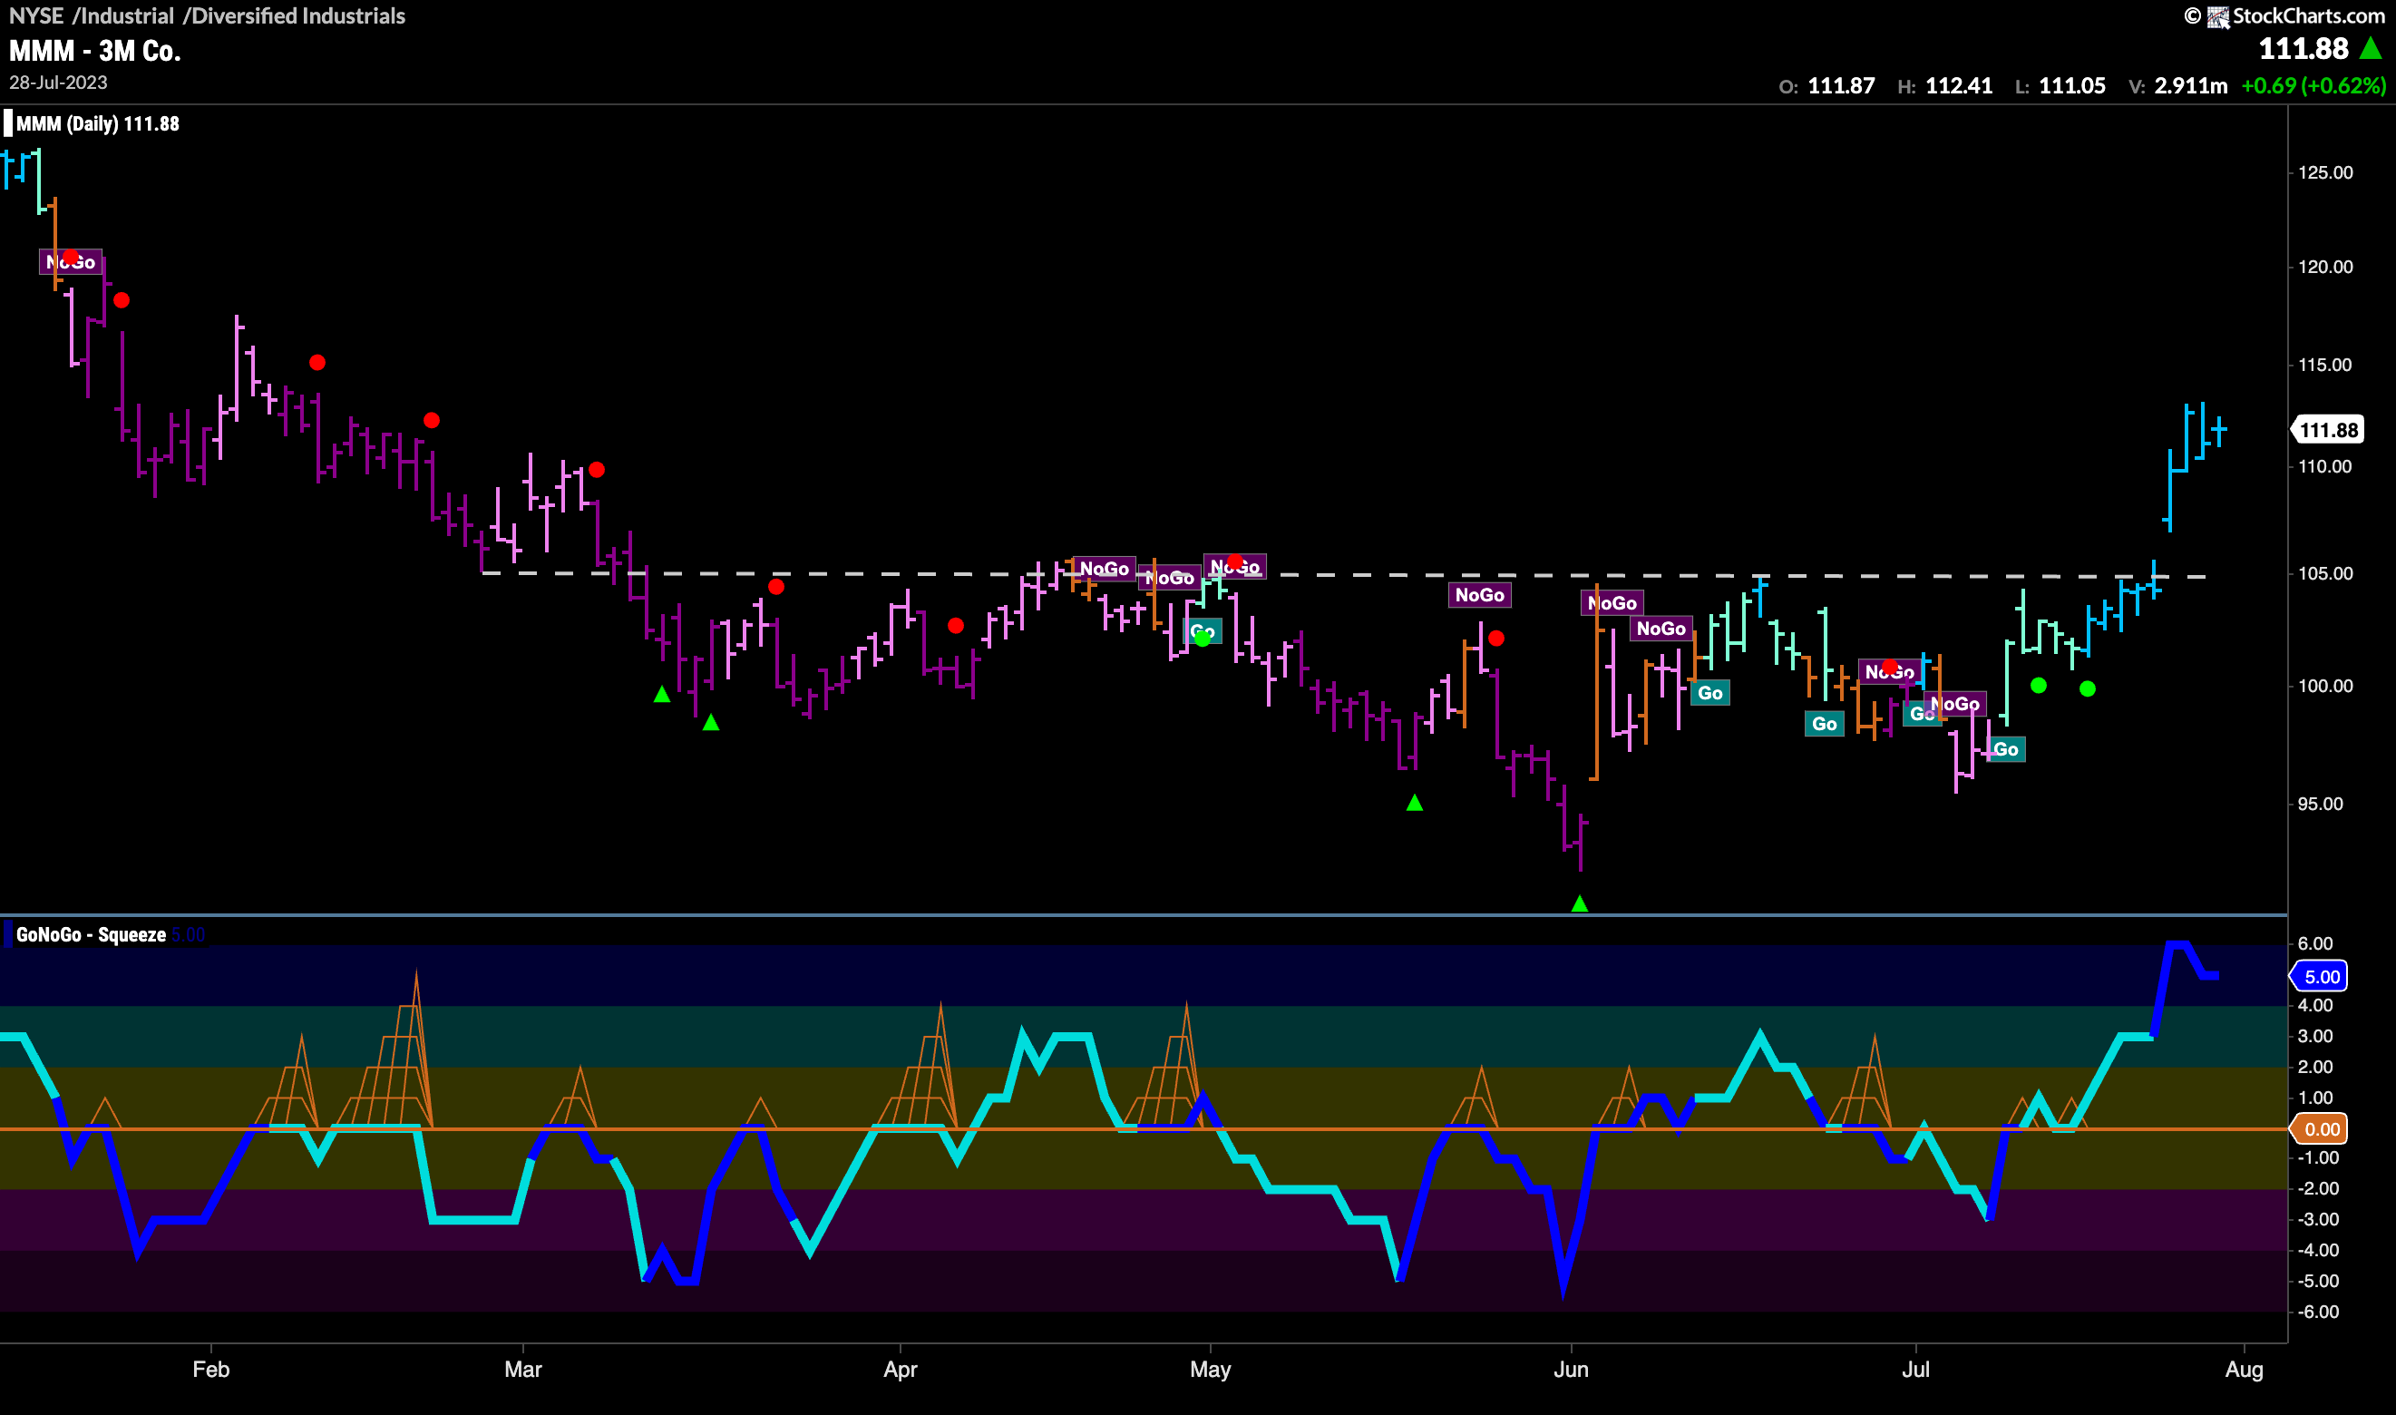2396x1415 pixels.
Task: Select the MMM - 3M Co. title
Action: 95,51
